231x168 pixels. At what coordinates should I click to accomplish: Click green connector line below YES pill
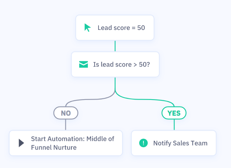[174, 125]
